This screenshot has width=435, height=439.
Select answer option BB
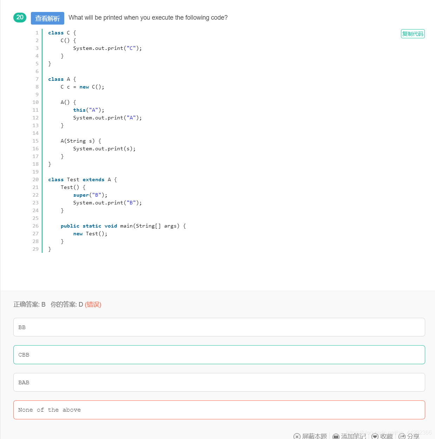pos(219,327)
